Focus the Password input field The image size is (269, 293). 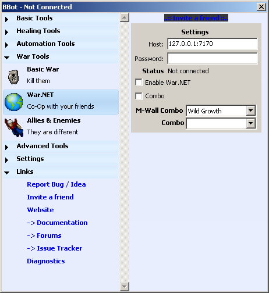(213, 58)
